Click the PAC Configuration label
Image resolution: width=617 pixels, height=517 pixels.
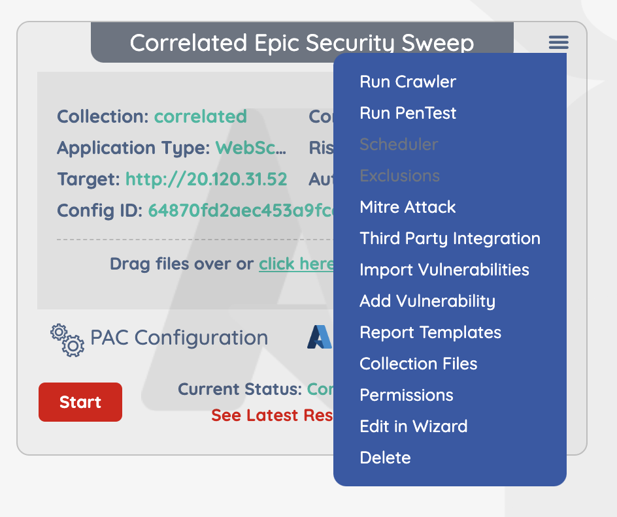click(x=179, y=338)
